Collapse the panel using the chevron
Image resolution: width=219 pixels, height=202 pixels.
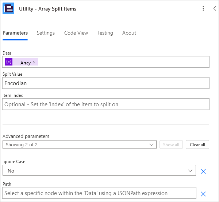(215, 8)
